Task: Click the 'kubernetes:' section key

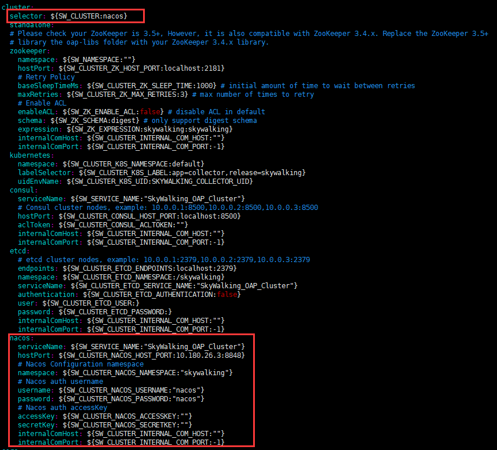Action: tap(32, 155)
